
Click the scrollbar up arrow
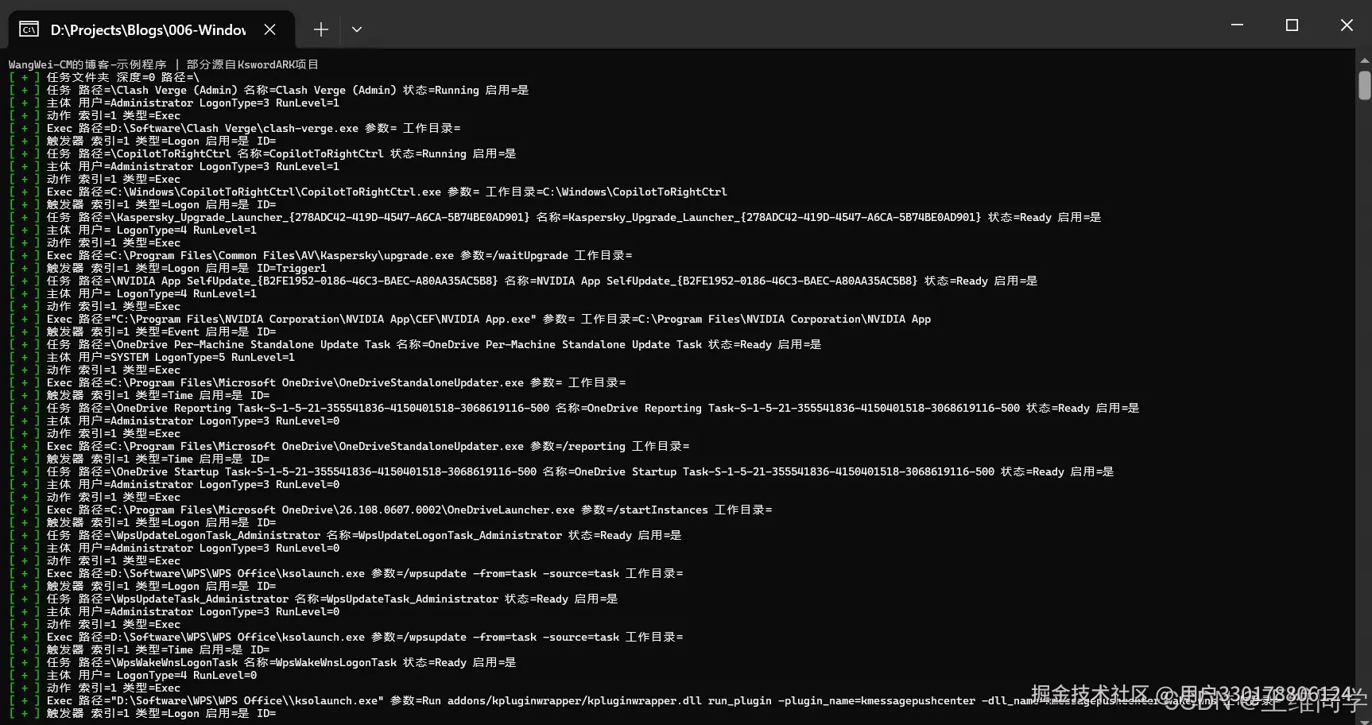(x=1365, y=60)
